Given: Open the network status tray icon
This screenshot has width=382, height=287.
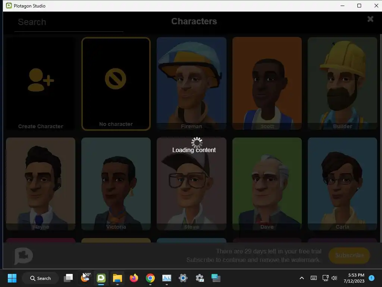Looking at the screenshot, I should [325, 278].
